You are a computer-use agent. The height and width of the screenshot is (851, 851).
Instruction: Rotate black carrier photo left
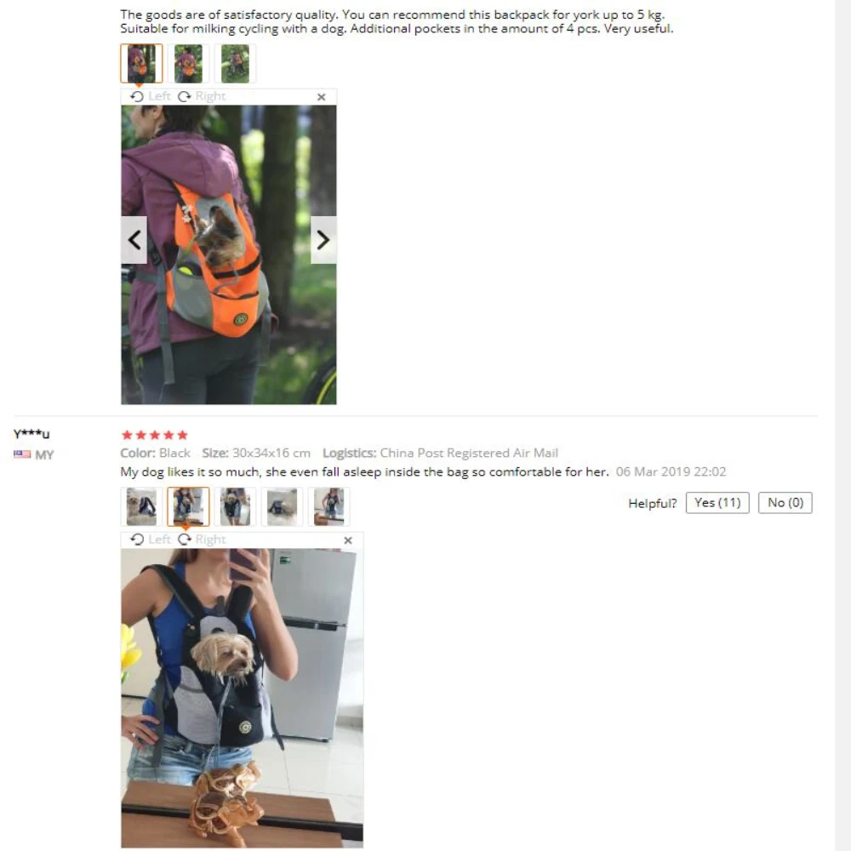151,540
